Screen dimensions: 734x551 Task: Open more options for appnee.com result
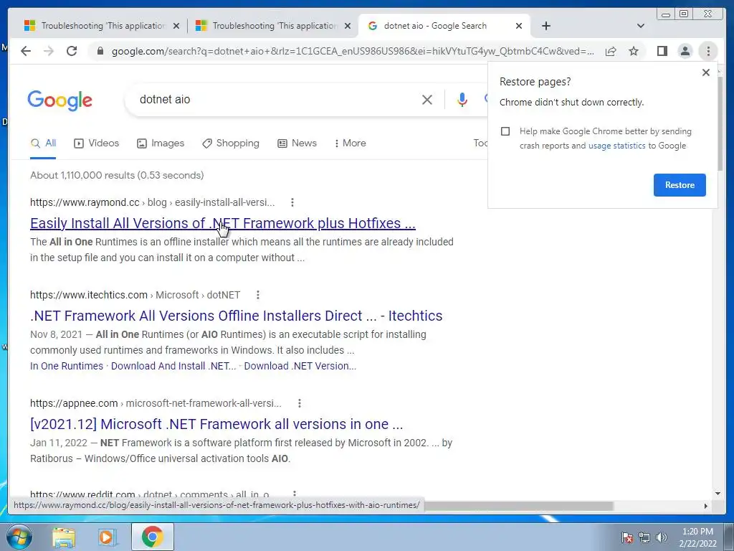click(x=299, y=403)
